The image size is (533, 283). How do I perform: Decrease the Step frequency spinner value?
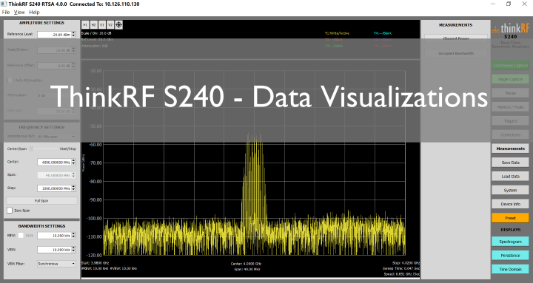pos(74,190)
